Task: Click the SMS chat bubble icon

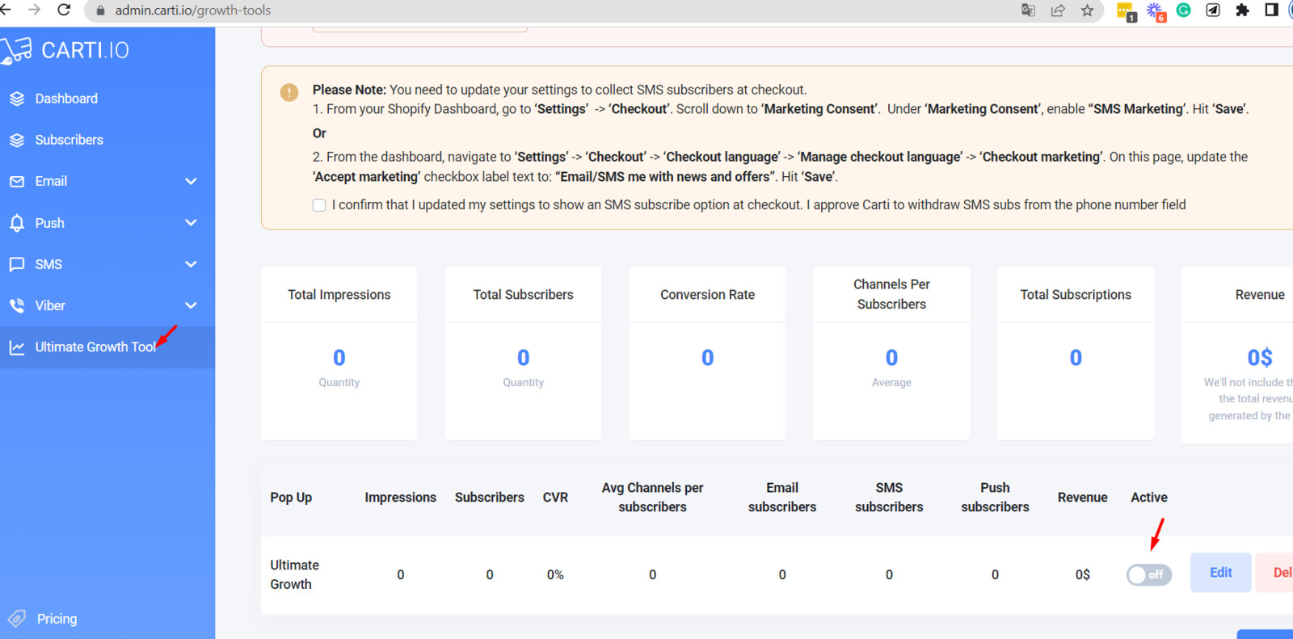Action: [x=17, y=264]
